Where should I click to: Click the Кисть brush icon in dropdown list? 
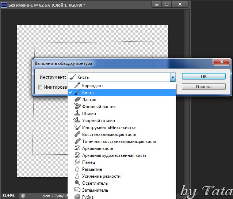click(x=77, y=93)
